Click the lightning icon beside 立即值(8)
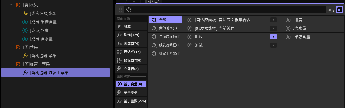This screenshot has height=108, width=345. [119, 69]
